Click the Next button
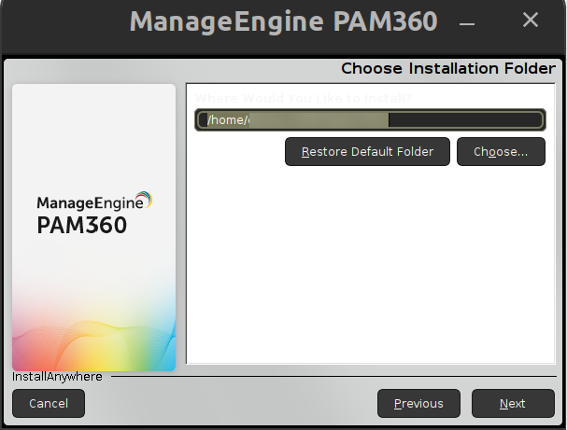567x430 pixels. [513, 403]
